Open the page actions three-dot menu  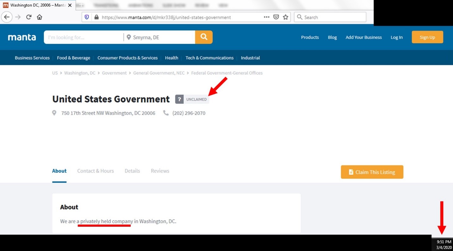267,17
